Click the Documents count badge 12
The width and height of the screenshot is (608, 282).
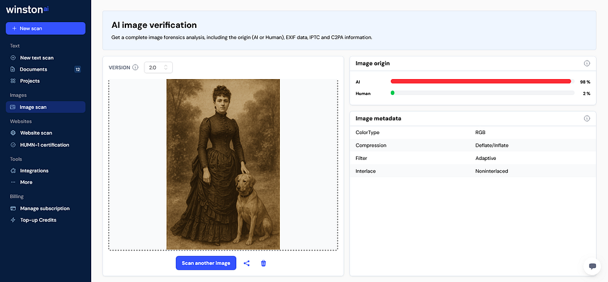(77, 70)
